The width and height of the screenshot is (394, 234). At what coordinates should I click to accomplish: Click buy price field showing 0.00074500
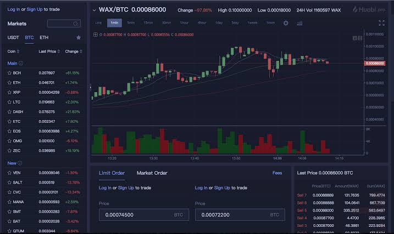pos(144,215)
